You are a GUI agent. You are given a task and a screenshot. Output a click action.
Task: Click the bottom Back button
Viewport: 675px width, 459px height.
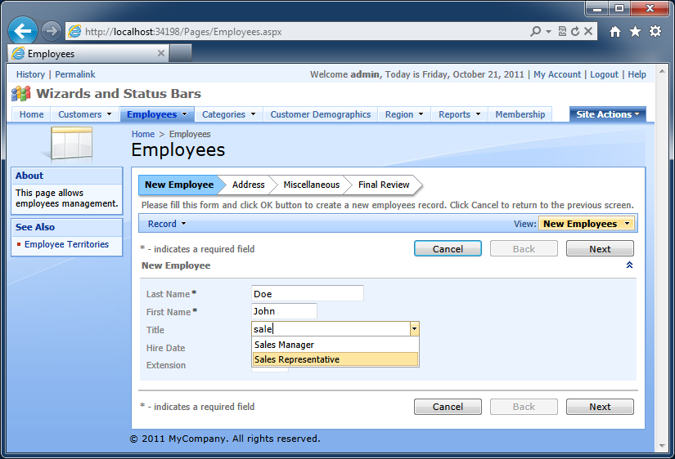tap(524, 407)
